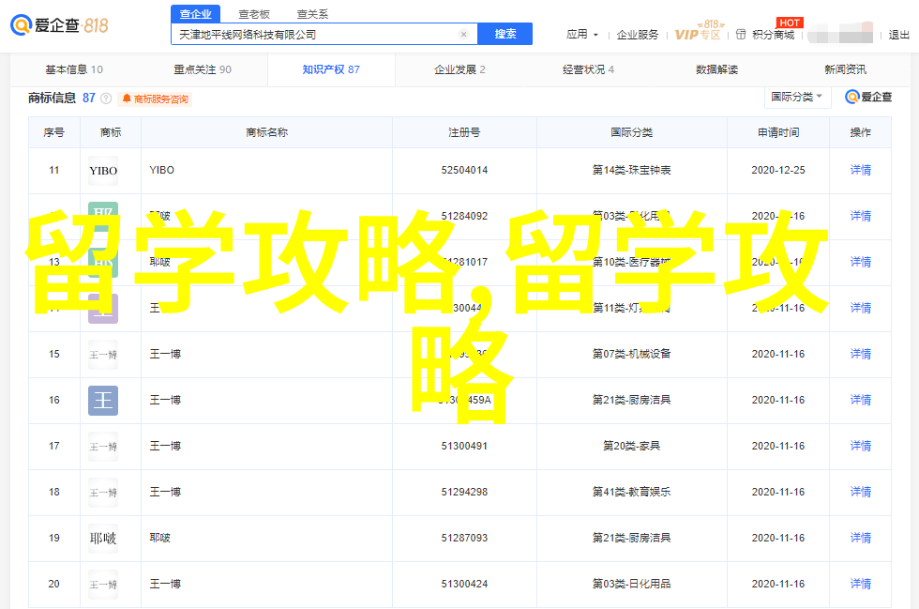The image size is (919, 609).
Task: Switch to the 查企业 search tab
Action: click(x=196, y=14)
